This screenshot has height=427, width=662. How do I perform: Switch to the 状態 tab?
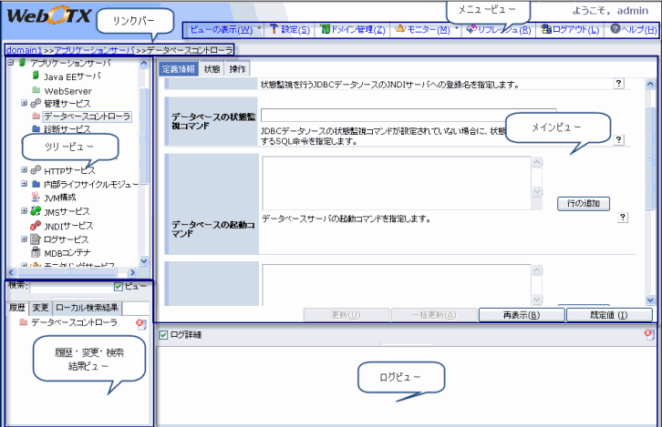tap(212, 69)
